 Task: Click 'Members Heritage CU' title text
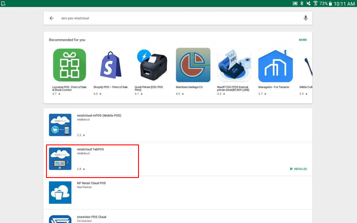[189, 87]
